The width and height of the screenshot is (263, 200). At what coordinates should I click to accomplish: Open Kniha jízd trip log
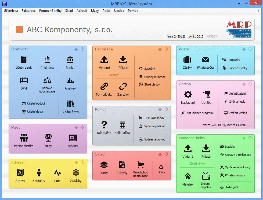click(x=229, y=187)
